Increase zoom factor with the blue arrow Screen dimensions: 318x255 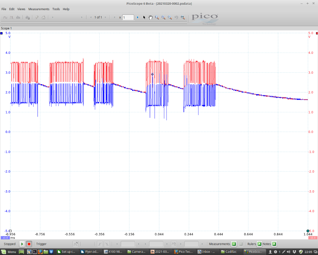[138, 18]
